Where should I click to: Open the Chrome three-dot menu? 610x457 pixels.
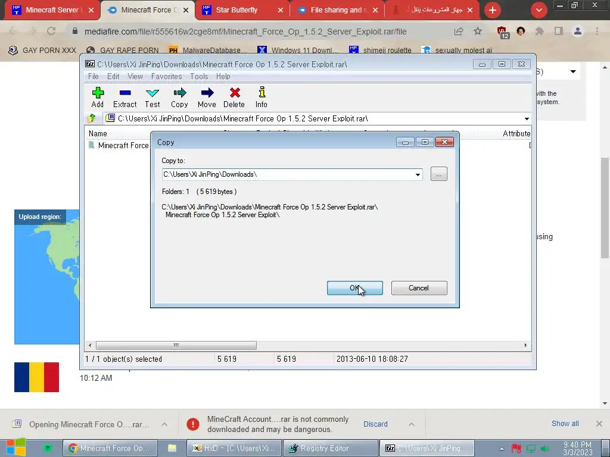(597, 31)
